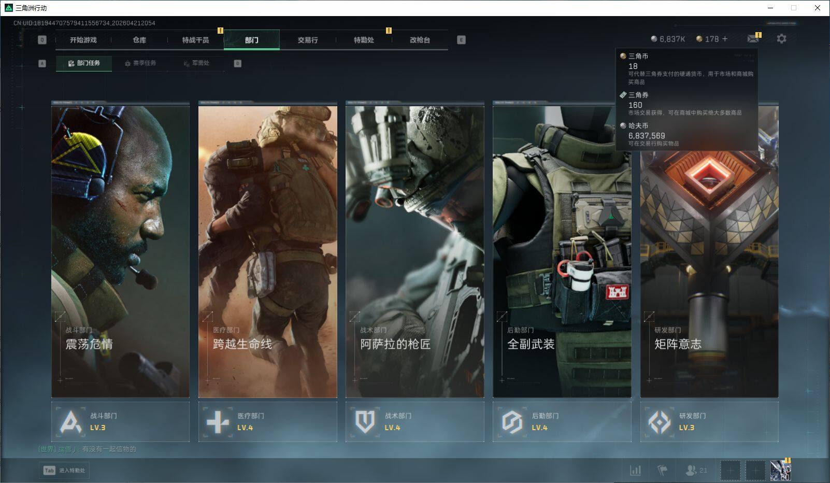Click the 哈夫币 balance showing 6,837K
This screenshot has height=483, width=830.
(668, 39)
